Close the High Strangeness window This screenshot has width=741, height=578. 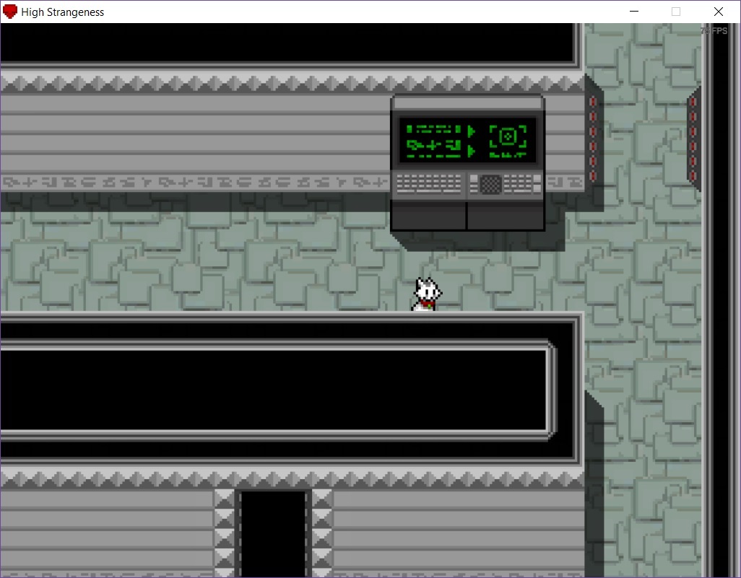click(719, 12)
